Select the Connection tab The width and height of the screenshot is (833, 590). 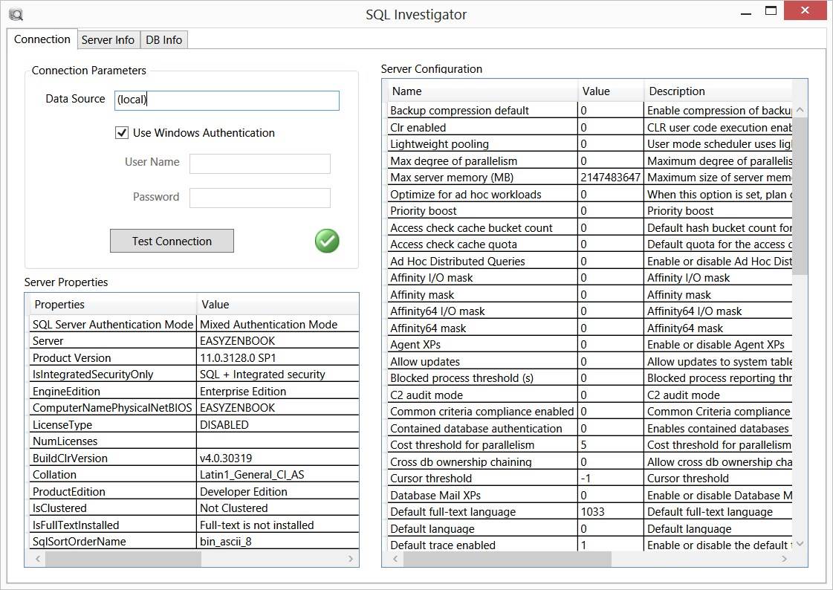coord(42,39)
